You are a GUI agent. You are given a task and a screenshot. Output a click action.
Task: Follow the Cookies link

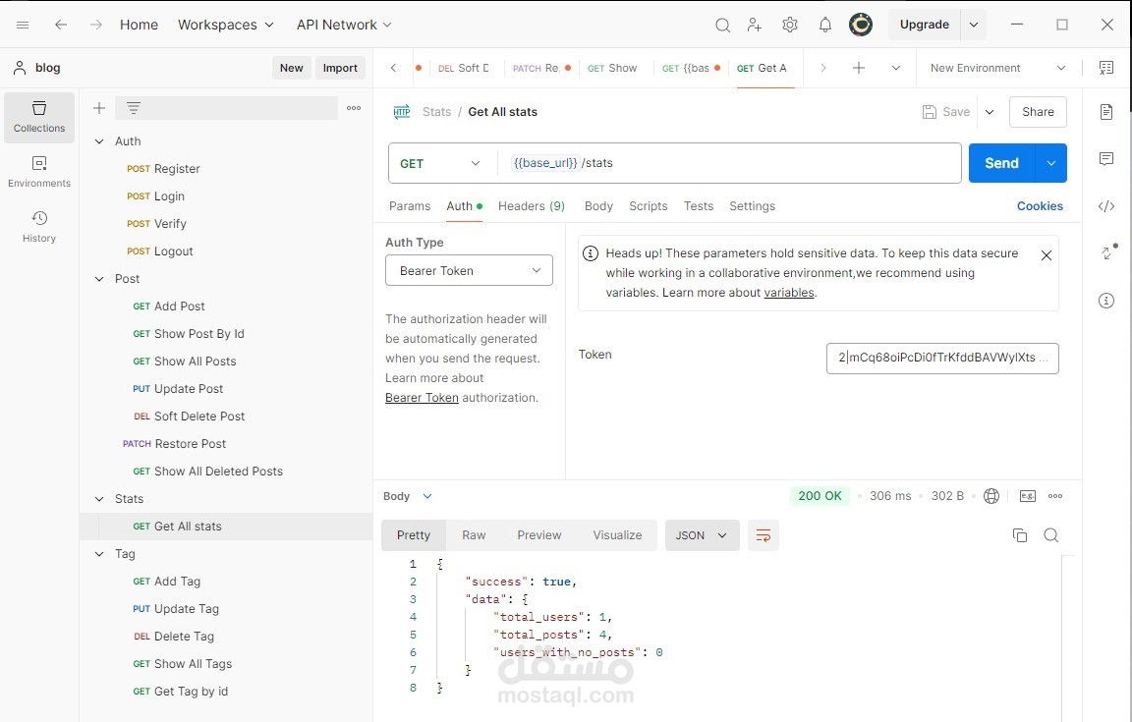[1040, 206]
